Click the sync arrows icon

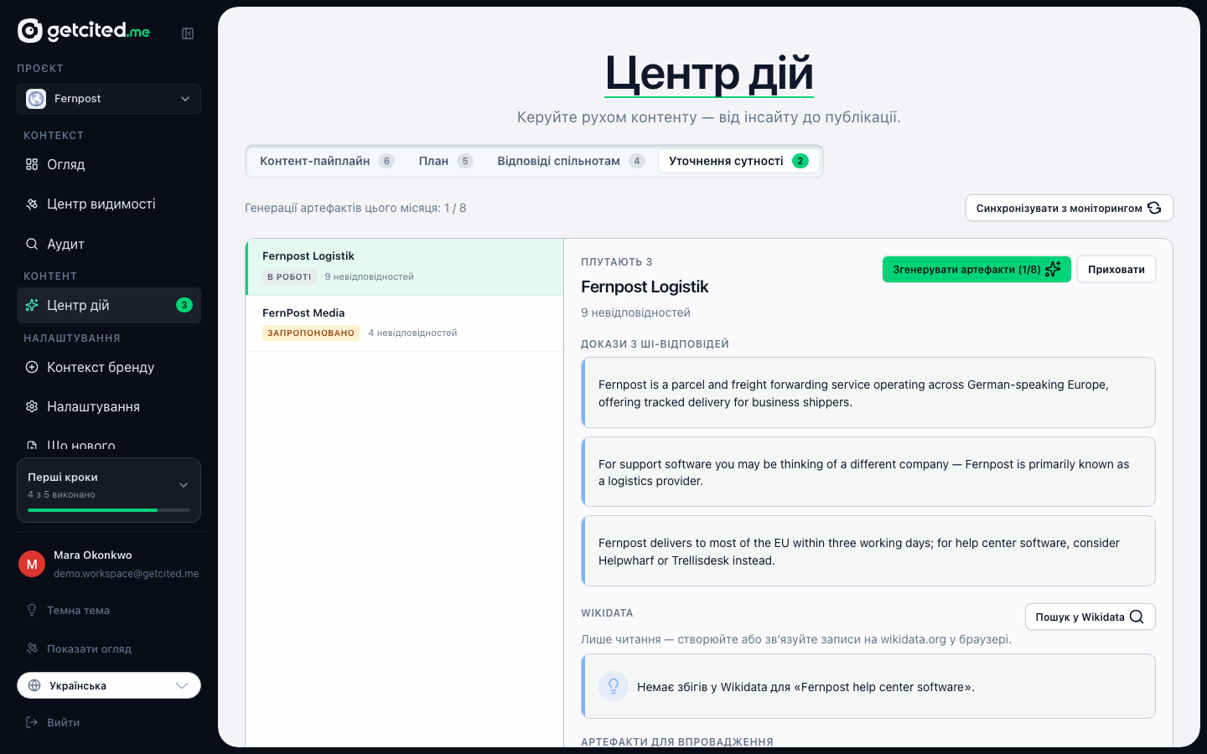(x=1154, y=208)
